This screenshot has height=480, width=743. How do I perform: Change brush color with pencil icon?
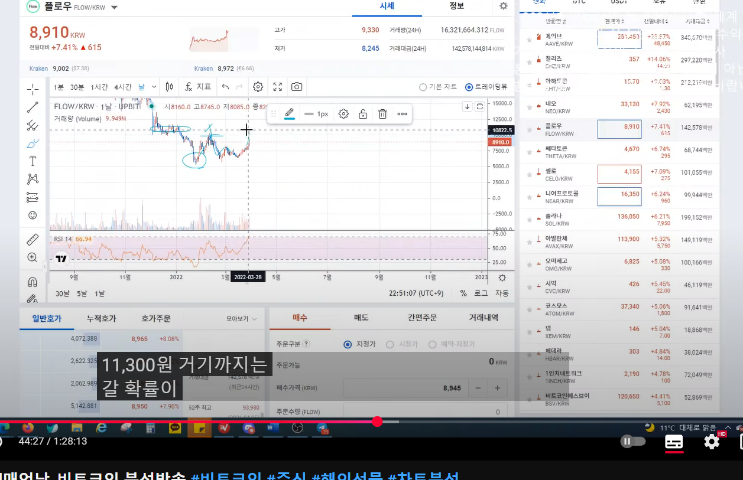pyautogui.click(x=289, y=114)
